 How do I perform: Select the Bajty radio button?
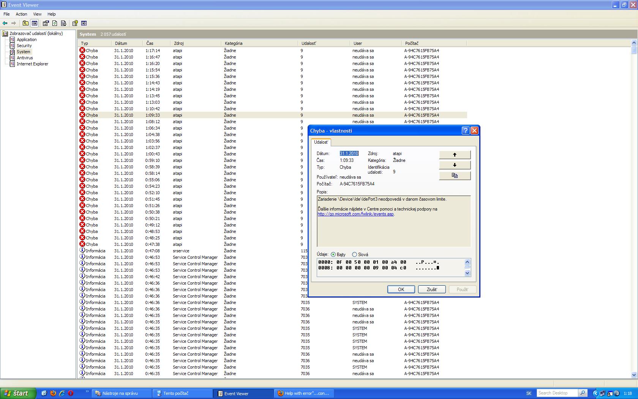pyautogui.click(x=333, y=255)
